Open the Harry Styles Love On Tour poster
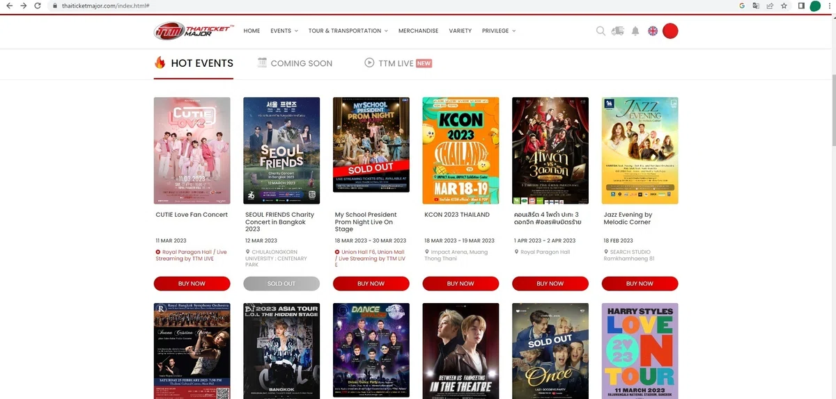 pyautogui.click(x=640, y=351)
